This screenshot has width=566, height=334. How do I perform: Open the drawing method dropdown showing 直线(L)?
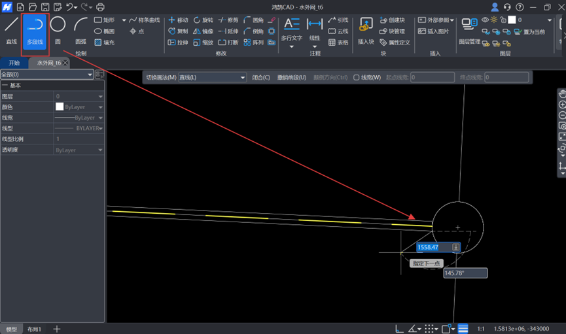tap(211, 78)
